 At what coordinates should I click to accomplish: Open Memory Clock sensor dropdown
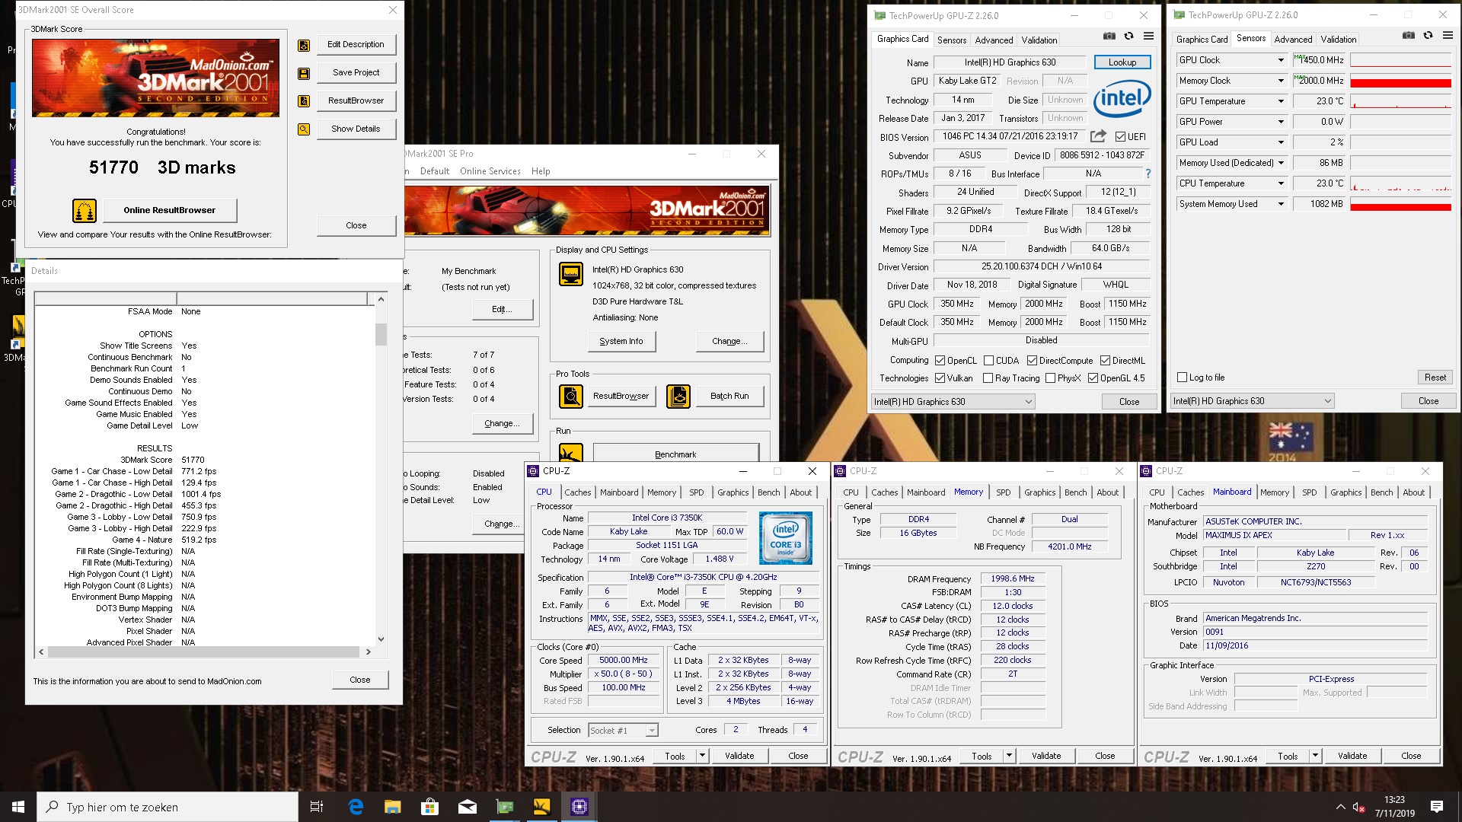click(x=1281, y=81)
